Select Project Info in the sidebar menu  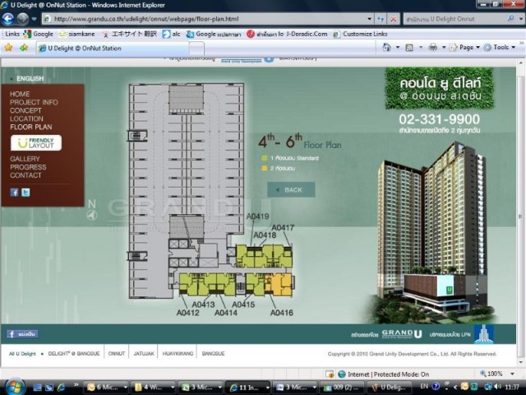[34, 102]
